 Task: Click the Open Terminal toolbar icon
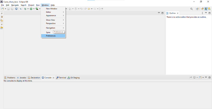point(16,9)
